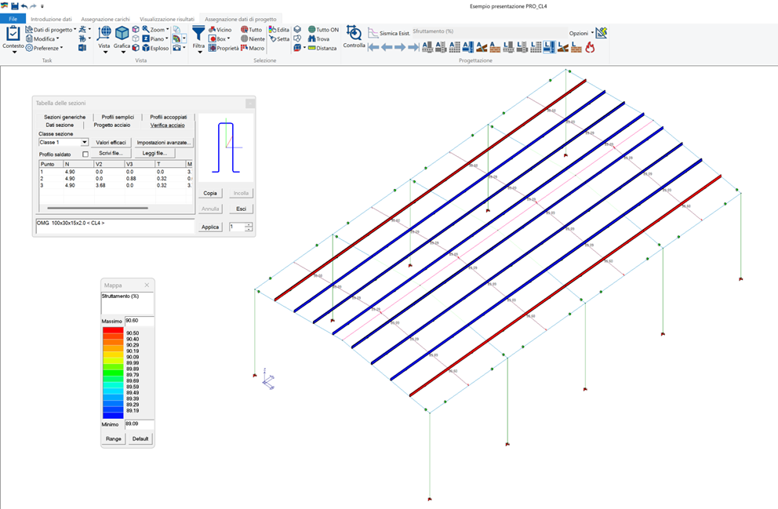Open the Sezioni generiche tab
778x509 pixels.
click(x=64, y=117)
